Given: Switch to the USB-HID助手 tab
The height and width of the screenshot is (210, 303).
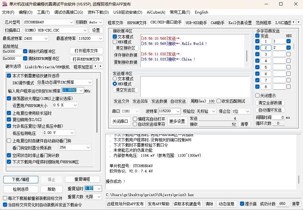Looking at the screenshot, I should pos(196,23).
